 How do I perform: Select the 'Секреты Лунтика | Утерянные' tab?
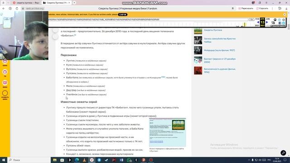56,3
